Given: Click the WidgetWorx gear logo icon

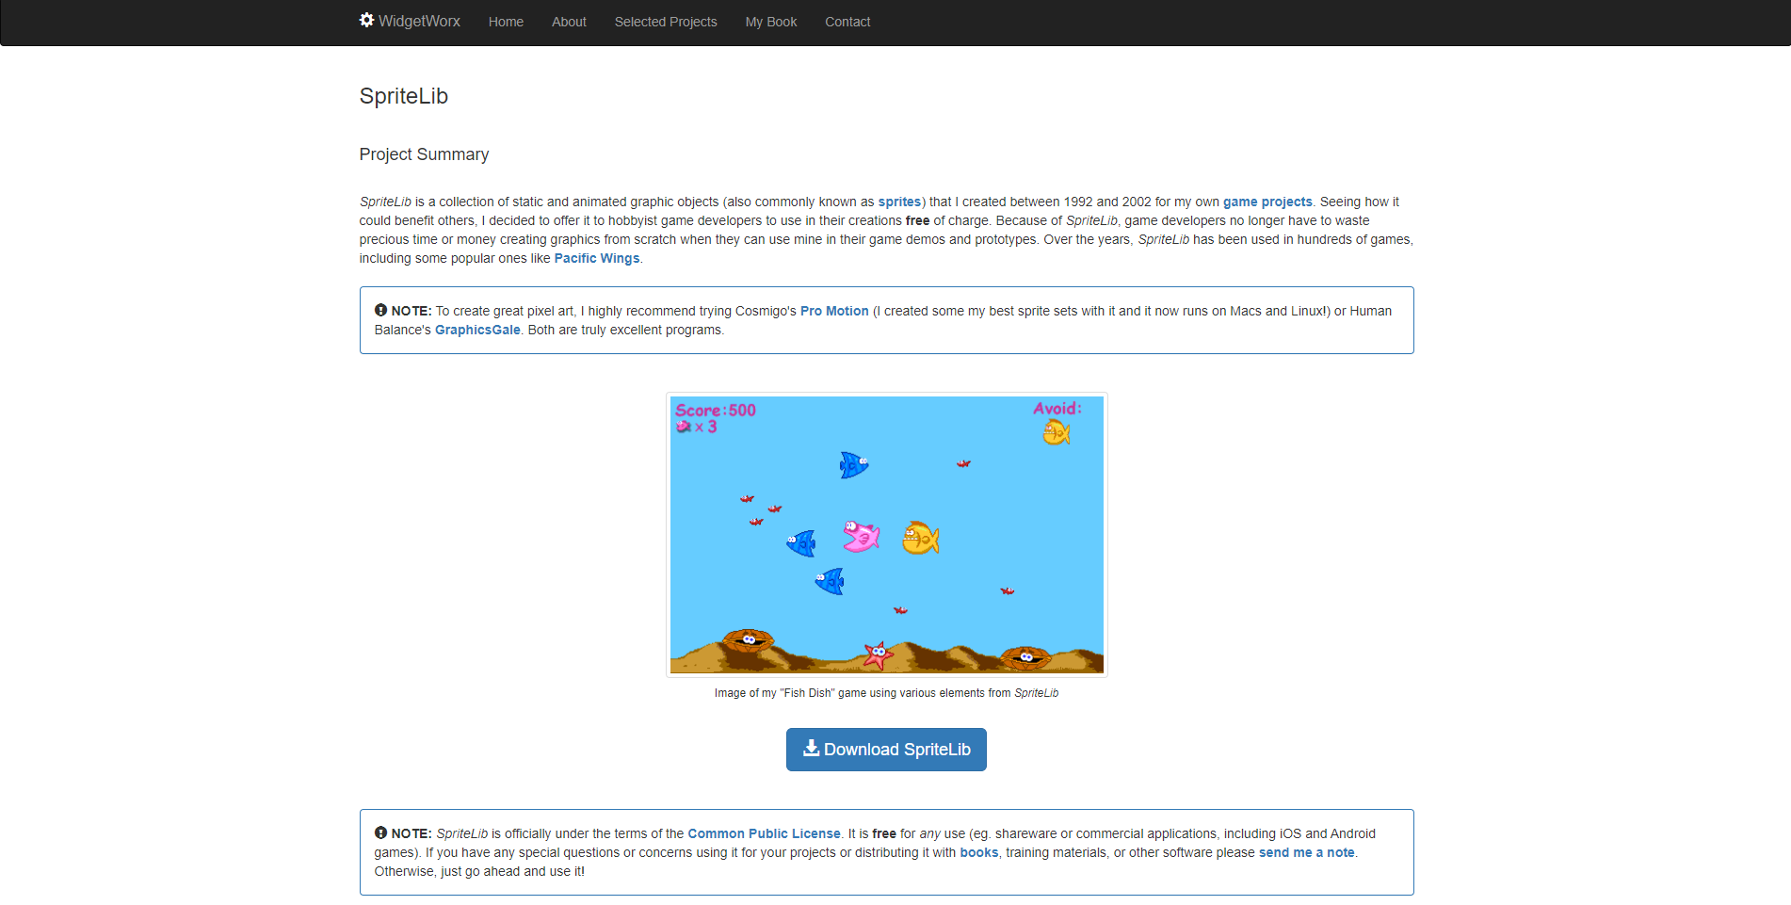Looking at the screenshot, I should [x=366, y=20].
